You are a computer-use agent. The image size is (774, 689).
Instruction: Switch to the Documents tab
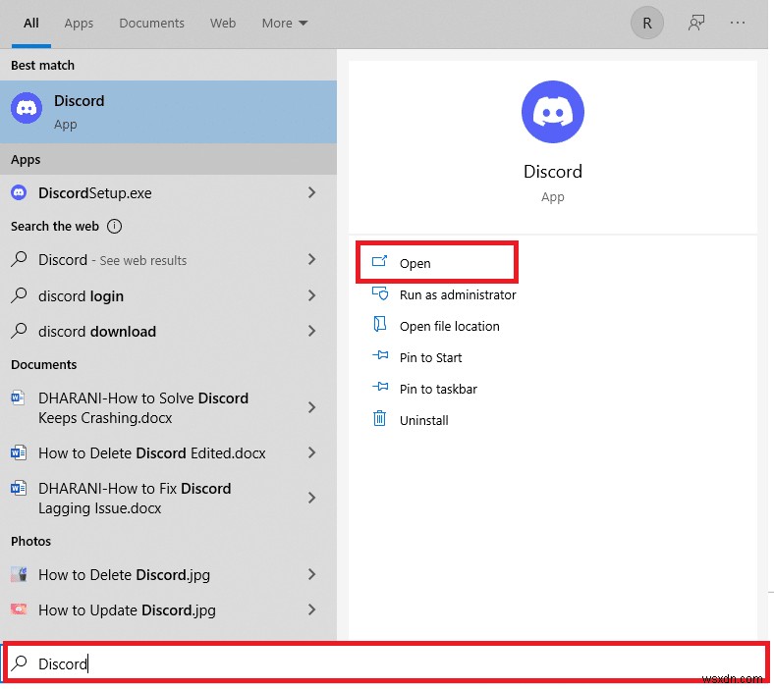pyautogui.click(x=151, y=23)
